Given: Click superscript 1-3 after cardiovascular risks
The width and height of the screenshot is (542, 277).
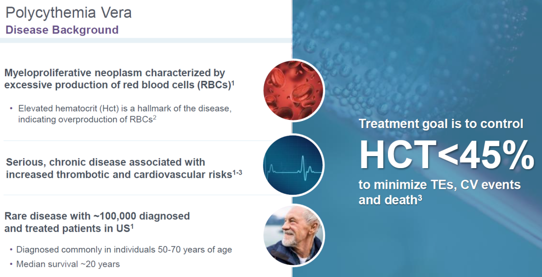Looking at the screenshot, I should tap(237, 172).
